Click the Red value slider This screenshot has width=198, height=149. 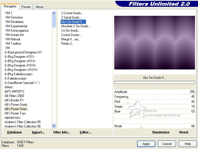[x=154, y=102]
